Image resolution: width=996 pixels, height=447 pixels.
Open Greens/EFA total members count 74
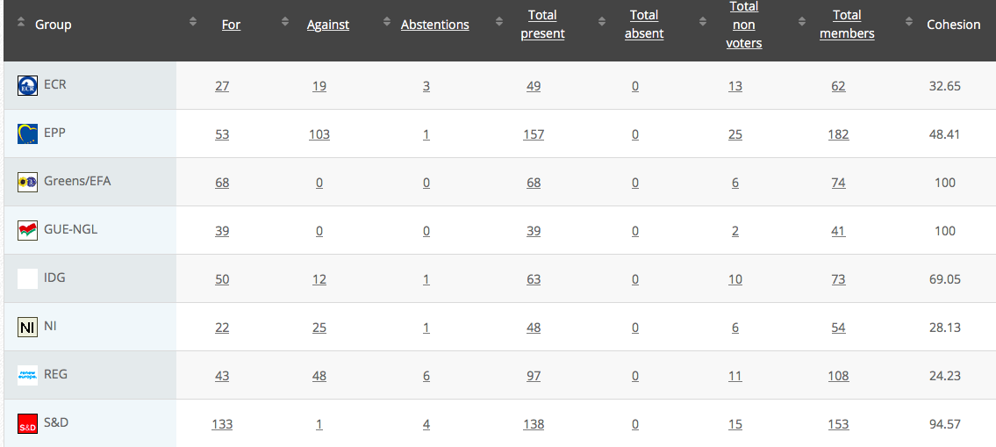pyautogui.click(x=838, y=183)
